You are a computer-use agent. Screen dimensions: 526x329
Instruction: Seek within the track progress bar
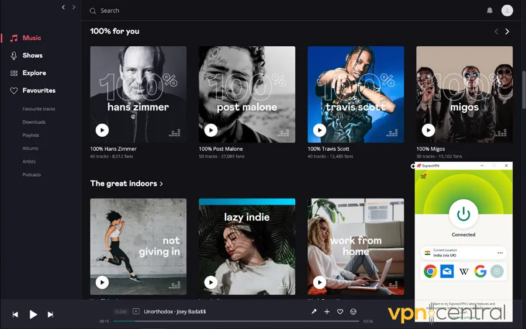point(236,321)
